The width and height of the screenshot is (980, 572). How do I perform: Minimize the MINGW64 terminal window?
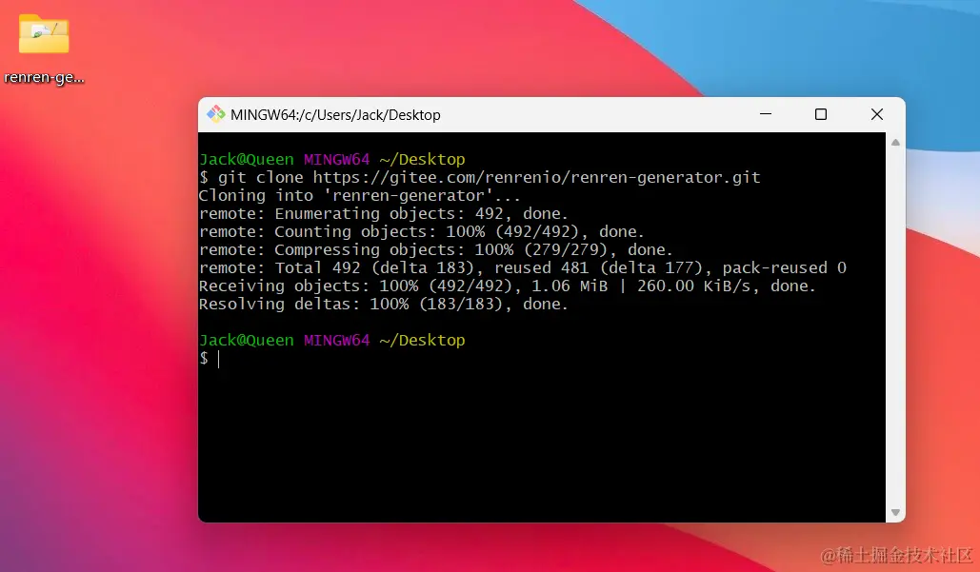click(766, 114)
